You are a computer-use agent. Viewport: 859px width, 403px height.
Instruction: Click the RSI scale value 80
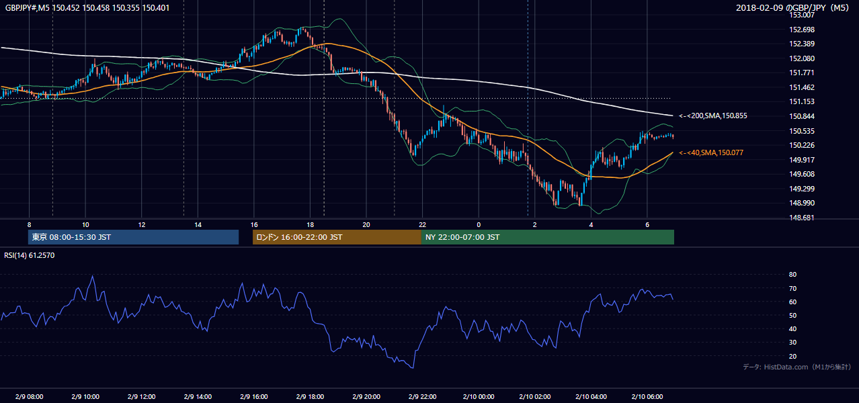(792, 275)
